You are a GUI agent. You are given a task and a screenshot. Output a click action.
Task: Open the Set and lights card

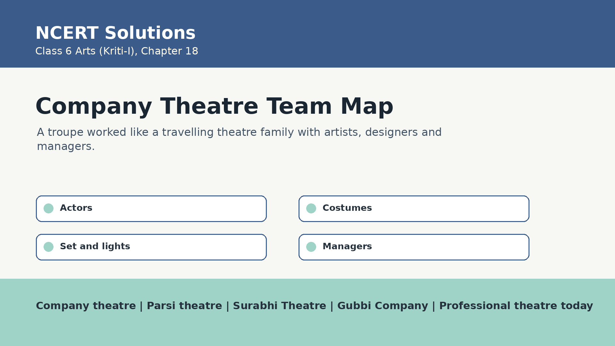point(151,247)
